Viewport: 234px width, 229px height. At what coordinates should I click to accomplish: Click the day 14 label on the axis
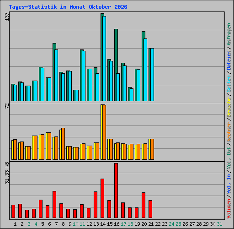click(103, 224)
